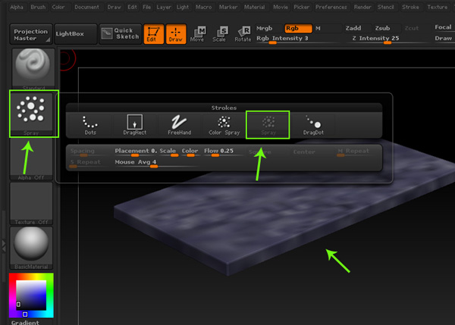Open the Draw menu

114,8
